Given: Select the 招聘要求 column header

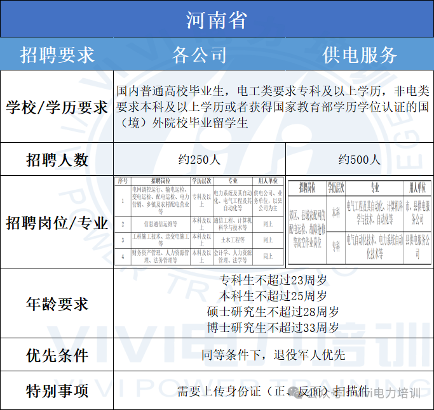Looking at the screenshot, I should click(x=57, y=55).
